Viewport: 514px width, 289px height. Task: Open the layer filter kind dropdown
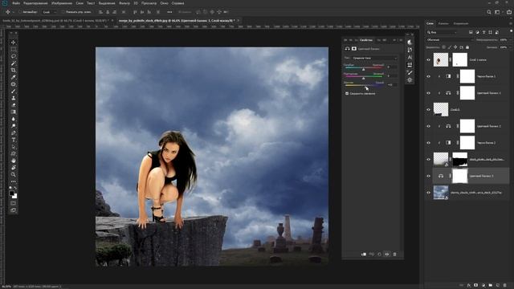point(442,32)
